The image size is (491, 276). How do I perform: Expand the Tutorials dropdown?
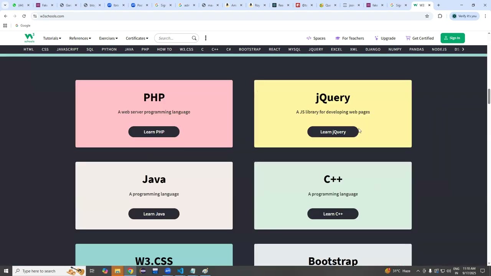coord(52,38)
